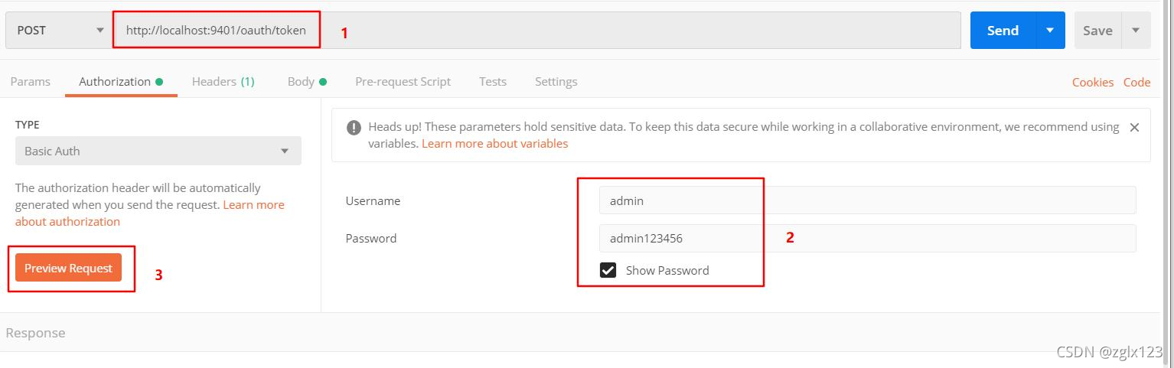Switch to the Params tab
Screen dimensions: 1174x368
click(x=31, y=82)
